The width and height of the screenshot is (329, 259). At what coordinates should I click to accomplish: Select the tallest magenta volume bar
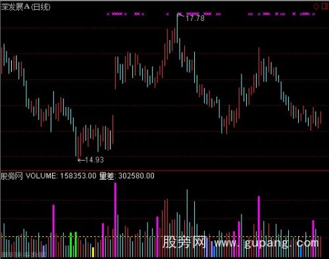coord(115,220)
